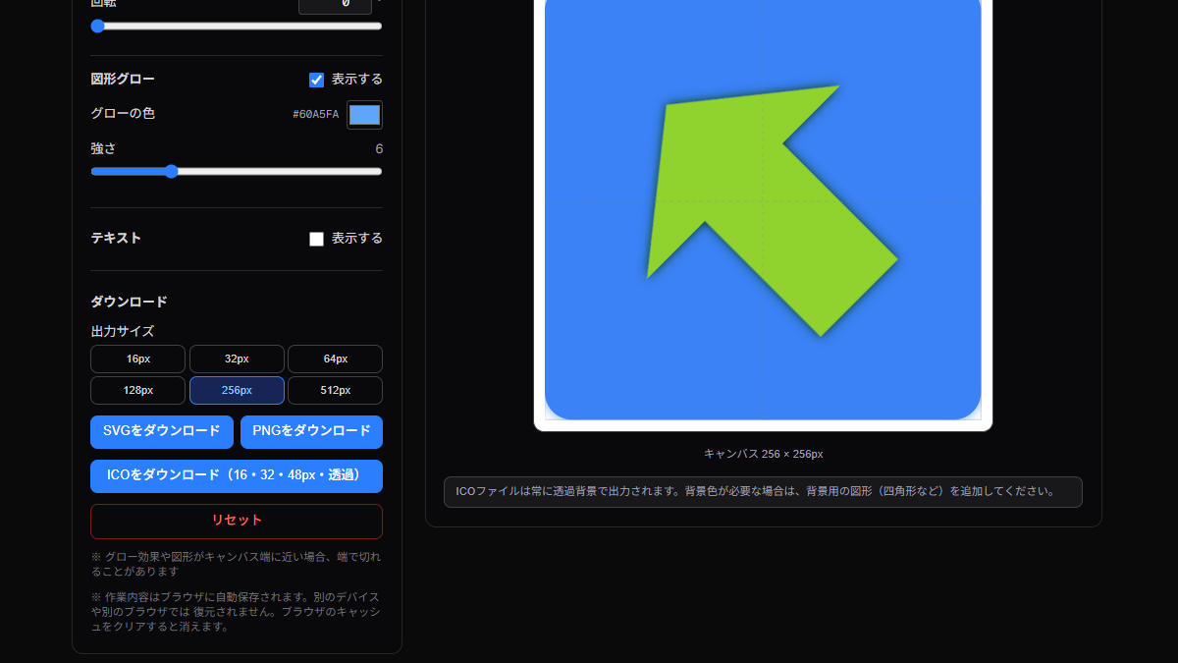Click ICOをダウンロード button
The width and height of the screenshot is (1178, 663).
point(237,475)
